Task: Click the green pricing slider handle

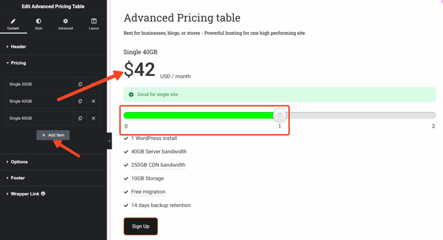Action: click(x=280, y=115)
